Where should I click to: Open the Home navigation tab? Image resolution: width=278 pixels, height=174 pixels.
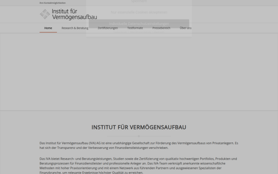click(x=48, y=28)
